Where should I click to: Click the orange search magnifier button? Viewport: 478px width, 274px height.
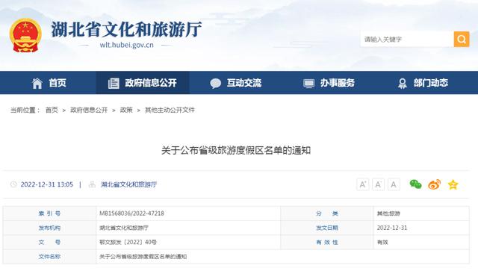coord(462,39)
